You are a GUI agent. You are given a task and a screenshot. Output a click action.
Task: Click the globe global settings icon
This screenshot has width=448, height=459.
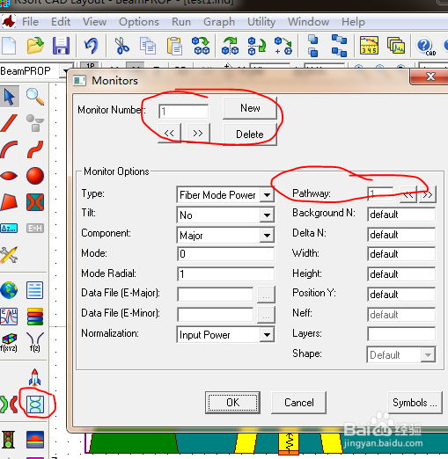[x=9, y=290]
